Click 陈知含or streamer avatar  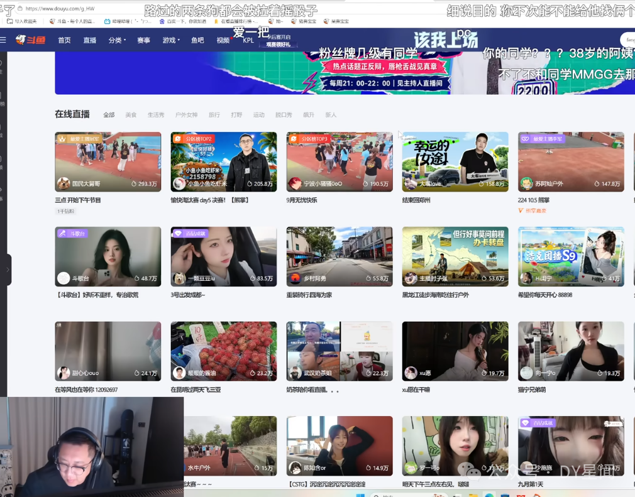coord(295,467)
